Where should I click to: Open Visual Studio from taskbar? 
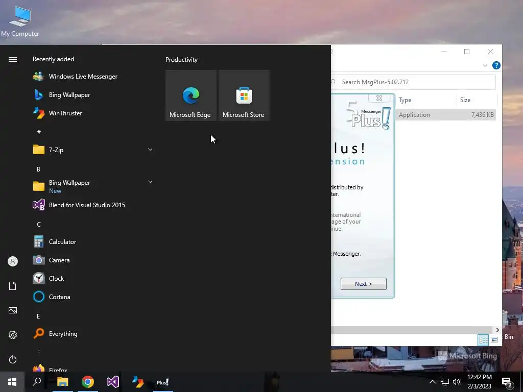pos(113,382)
